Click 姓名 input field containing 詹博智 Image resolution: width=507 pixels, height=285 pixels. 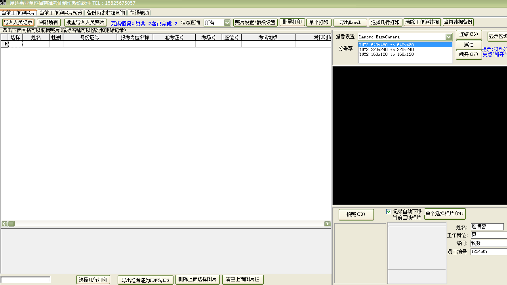487,227
